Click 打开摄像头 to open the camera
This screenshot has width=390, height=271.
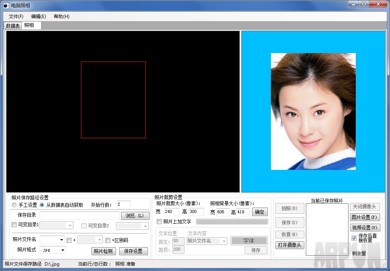tap(289, 245)
